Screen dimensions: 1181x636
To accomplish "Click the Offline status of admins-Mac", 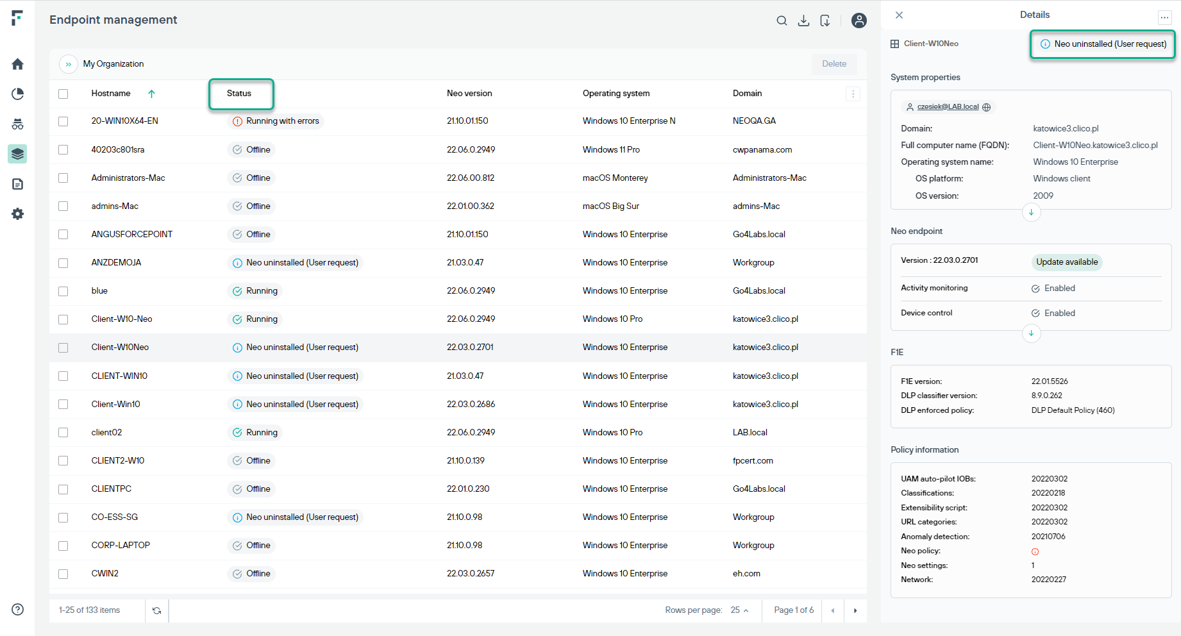I will pos(251,206).
